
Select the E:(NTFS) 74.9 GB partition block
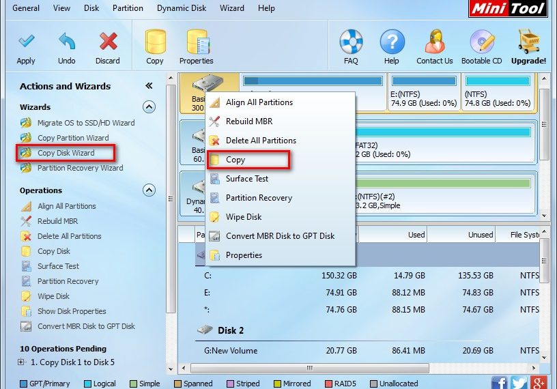[x=424, y=92]
